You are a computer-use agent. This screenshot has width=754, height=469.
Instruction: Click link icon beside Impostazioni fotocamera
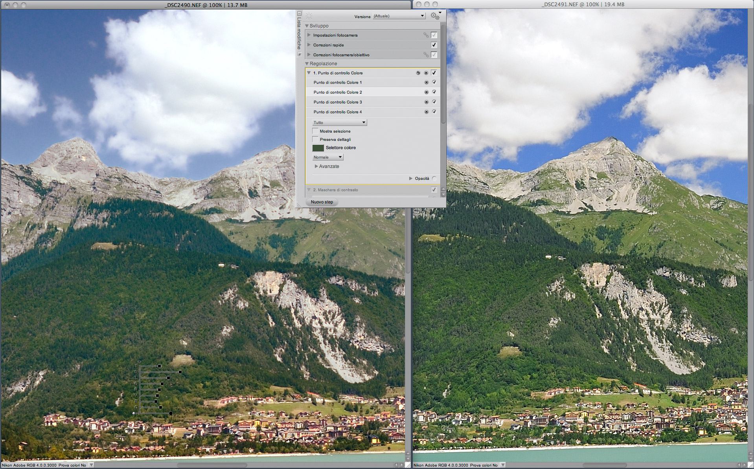click(426, 35)
